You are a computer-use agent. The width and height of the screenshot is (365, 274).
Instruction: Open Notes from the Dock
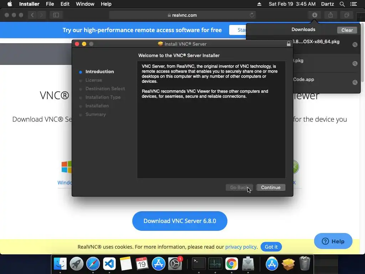[x=126, y=264]
